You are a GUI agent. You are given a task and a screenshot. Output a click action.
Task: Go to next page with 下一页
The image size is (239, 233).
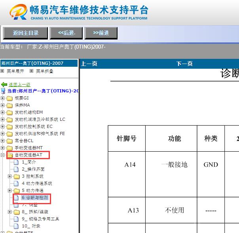(184, 64)
